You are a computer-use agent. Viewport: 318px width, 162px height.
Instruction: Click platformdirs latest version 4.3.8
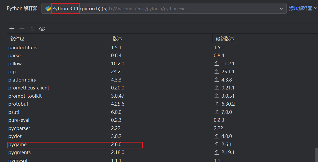[x=227, y=80]
